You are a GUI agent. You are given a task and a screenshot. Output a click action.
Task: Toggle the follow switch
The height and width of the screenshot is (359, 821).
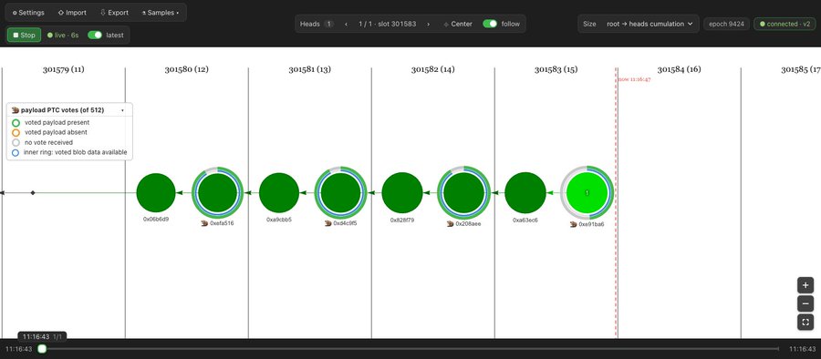490,24
